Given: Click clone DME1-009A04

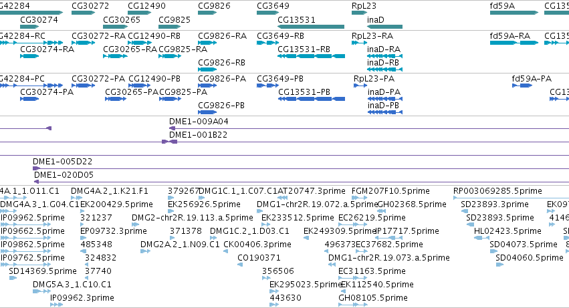Looking at the screenshot, I should click(x=199, y=122).
